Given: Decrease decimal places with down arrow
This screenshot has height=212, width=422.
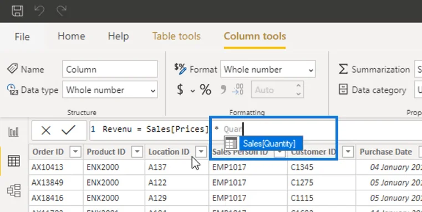Looking at the screenshot, I should tap(298, 94).
